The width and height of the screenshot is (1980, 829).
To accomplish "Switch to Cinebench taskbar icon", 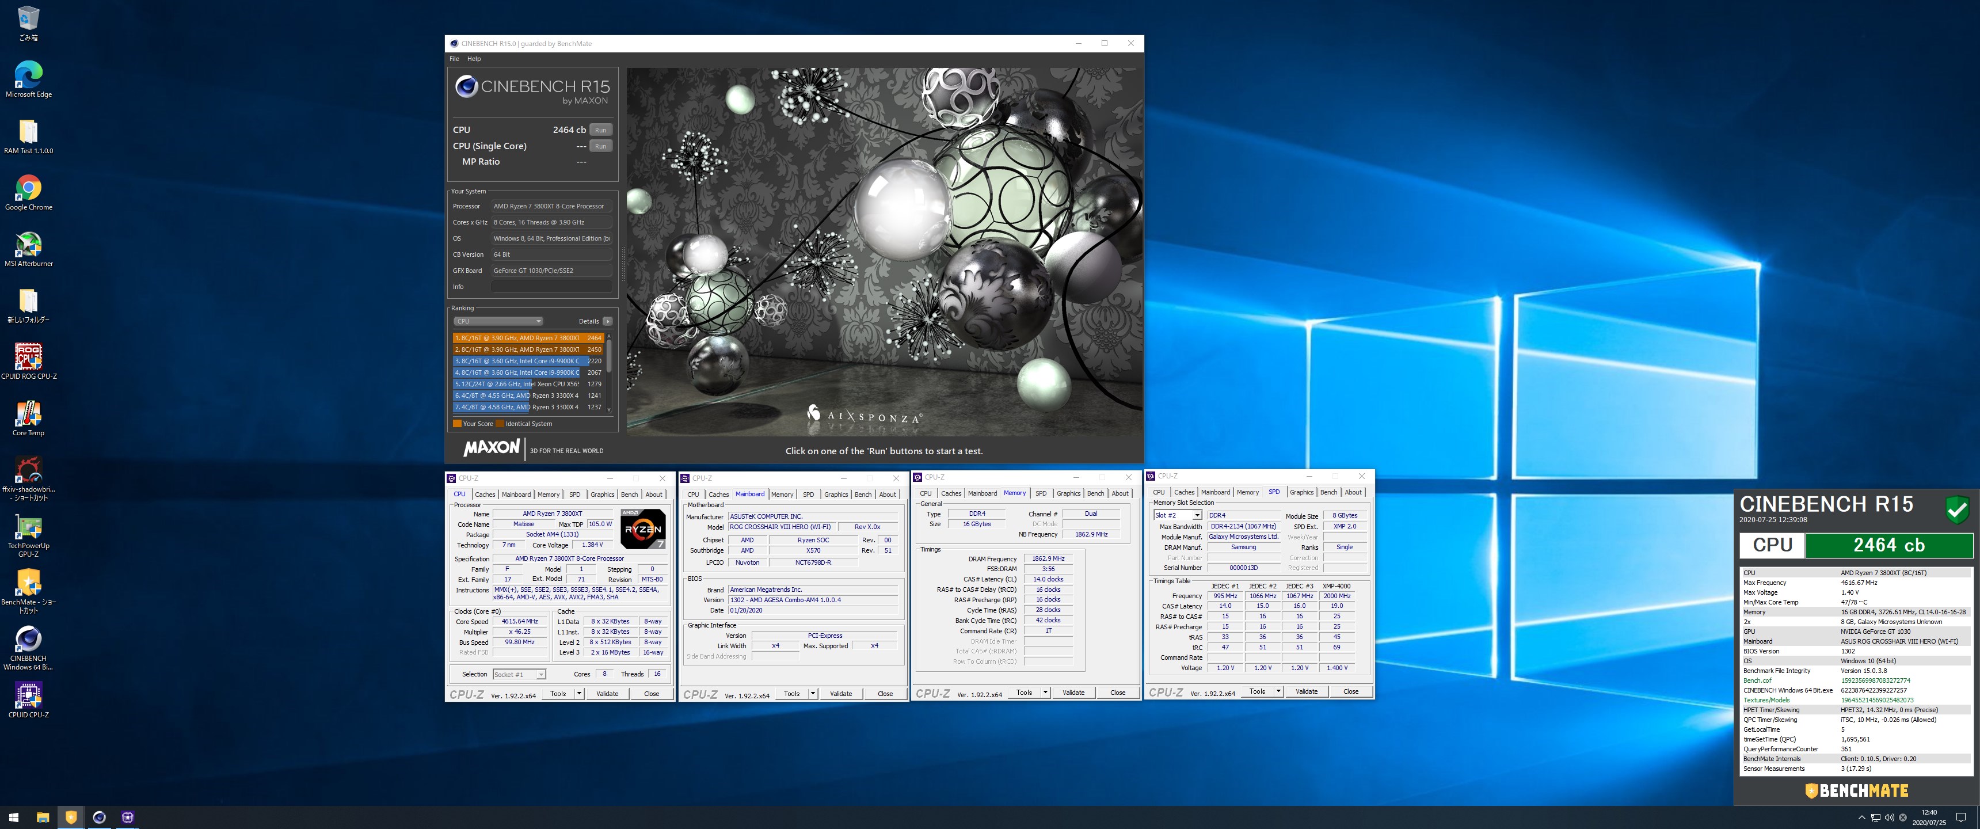I will (x=99, y=817).
